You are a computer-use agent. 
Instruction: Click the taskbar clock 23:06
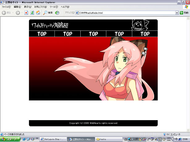click(185, 139)
